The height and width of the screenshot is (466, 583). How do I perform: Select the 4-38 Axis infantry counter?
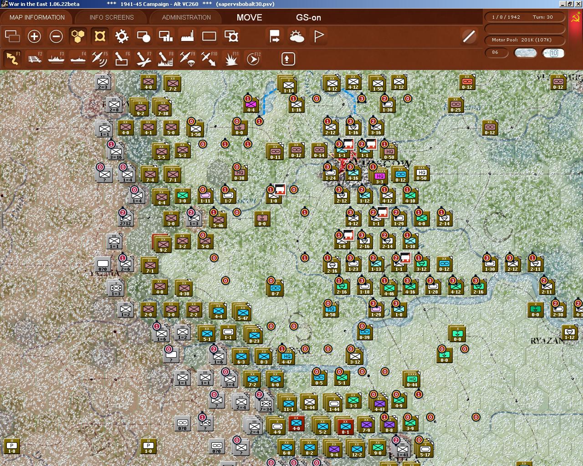click(x=184, y=288)
